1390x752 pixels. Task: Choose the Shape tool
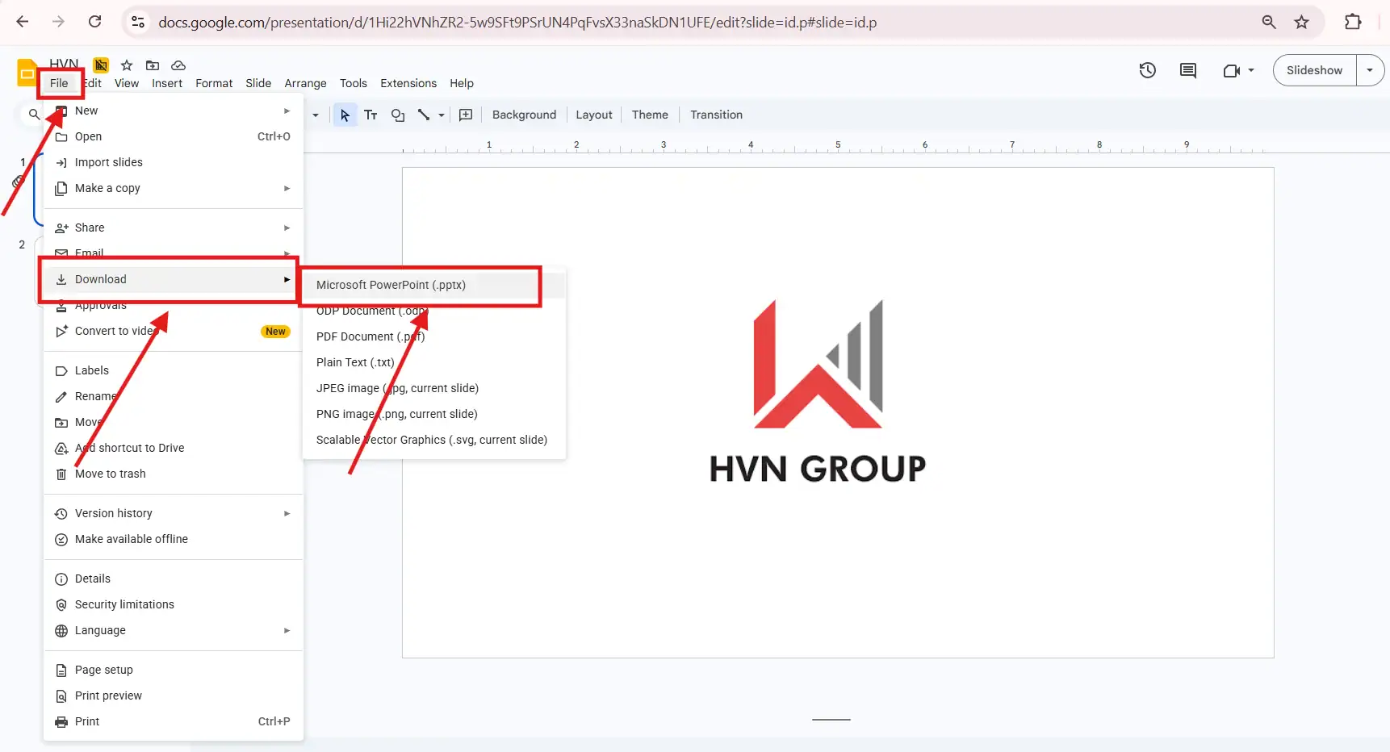(397, 115)
